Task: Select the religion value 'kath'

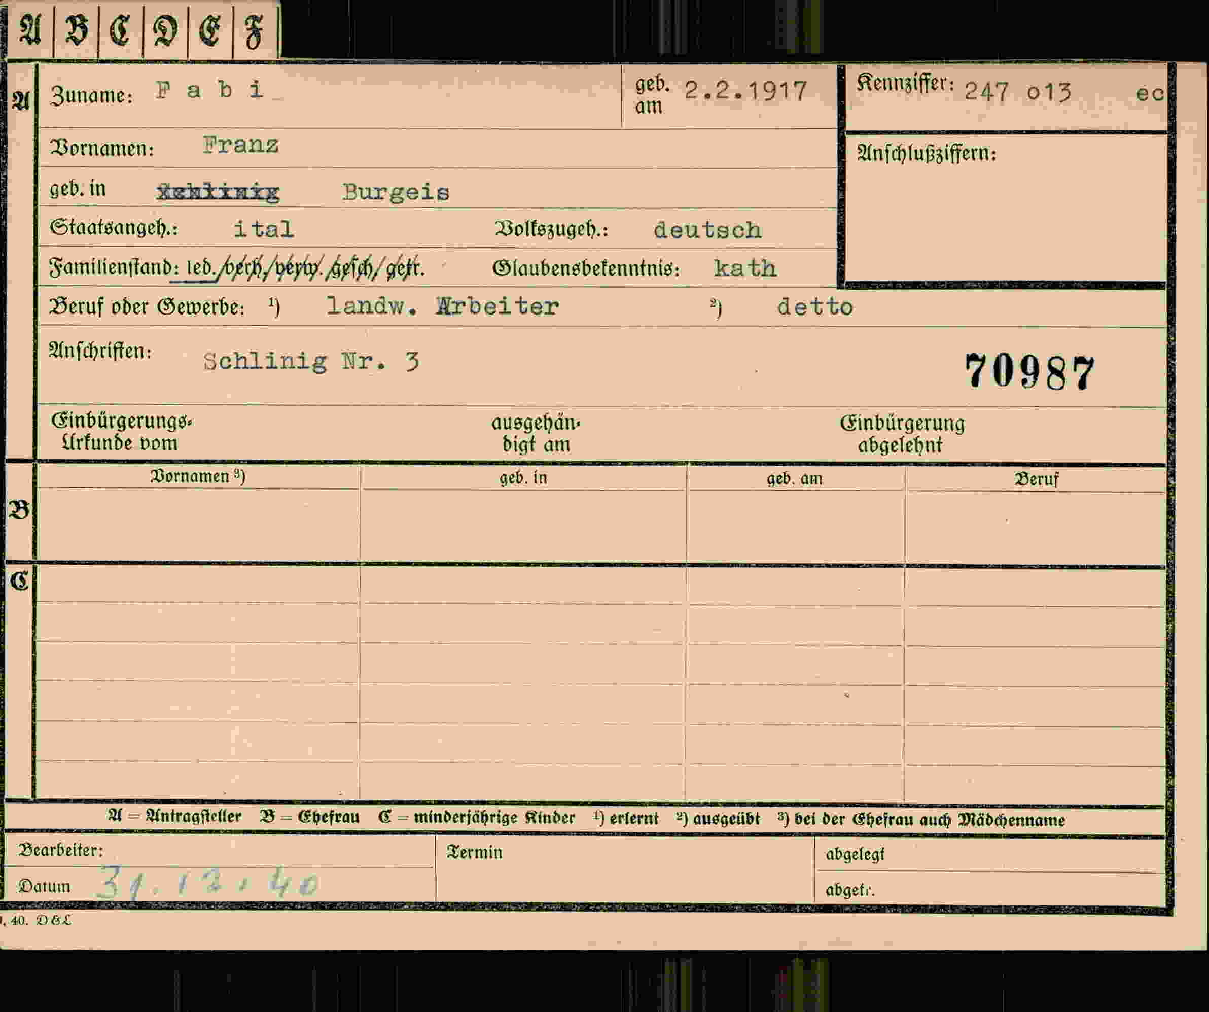Action: pyautogui.click(x=745, y=268)
